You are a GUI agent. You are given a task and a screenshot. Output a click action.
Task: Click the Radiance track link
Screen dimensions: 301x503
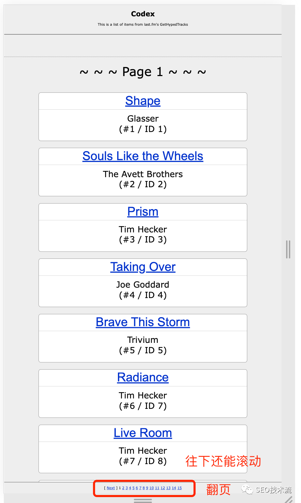pos(143,377)
